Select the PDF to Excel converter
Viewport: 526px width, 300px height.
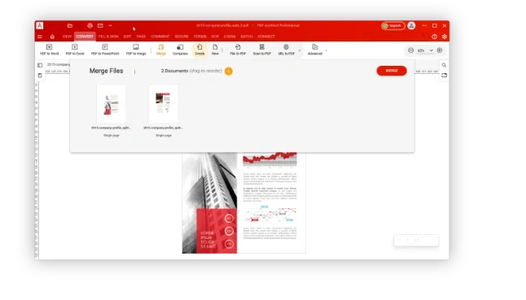(75, 50)
